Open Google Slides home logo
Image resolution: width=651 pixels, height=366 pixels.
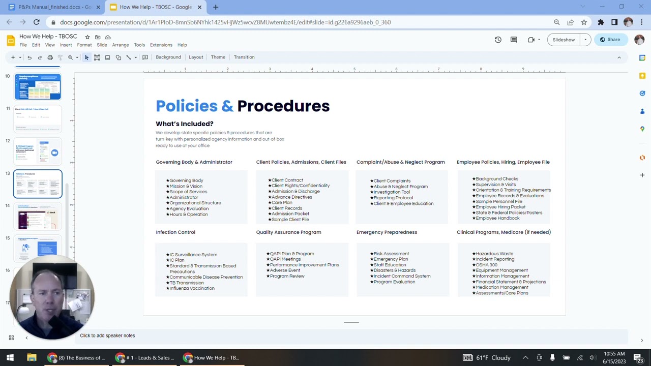(x=11, y=40)
